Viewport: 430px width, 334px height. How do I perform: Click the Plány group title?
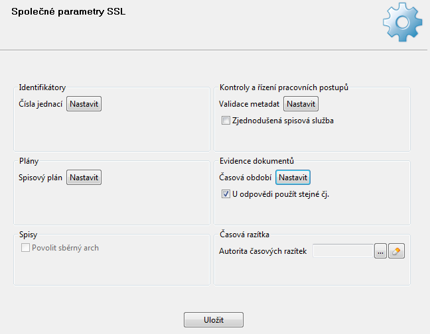click(29, 161)
